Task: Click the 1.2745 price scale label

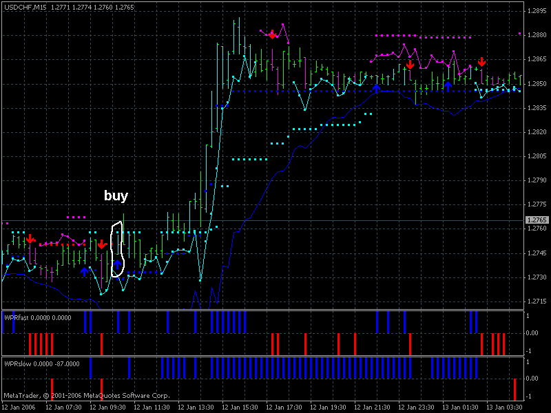Action: tap(537, 253)
